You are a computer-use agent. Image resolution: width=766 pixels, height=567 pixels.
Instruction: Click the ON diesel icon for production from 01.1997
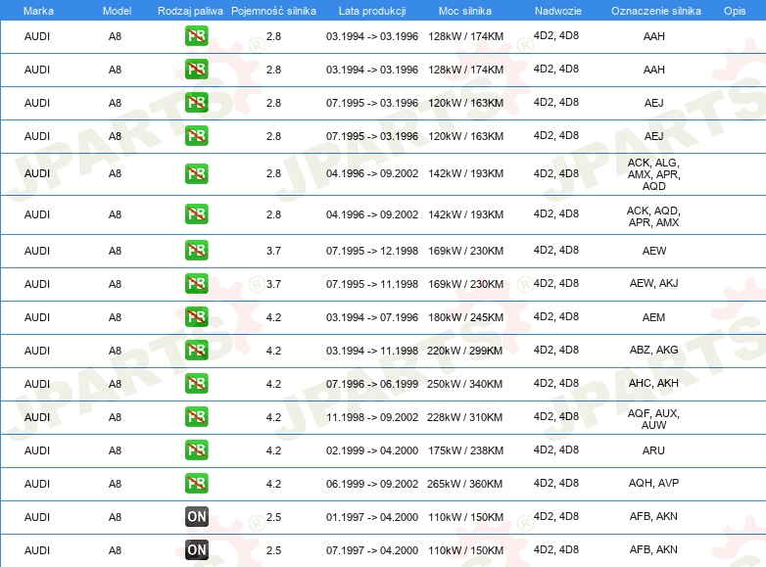coord(196,516)
